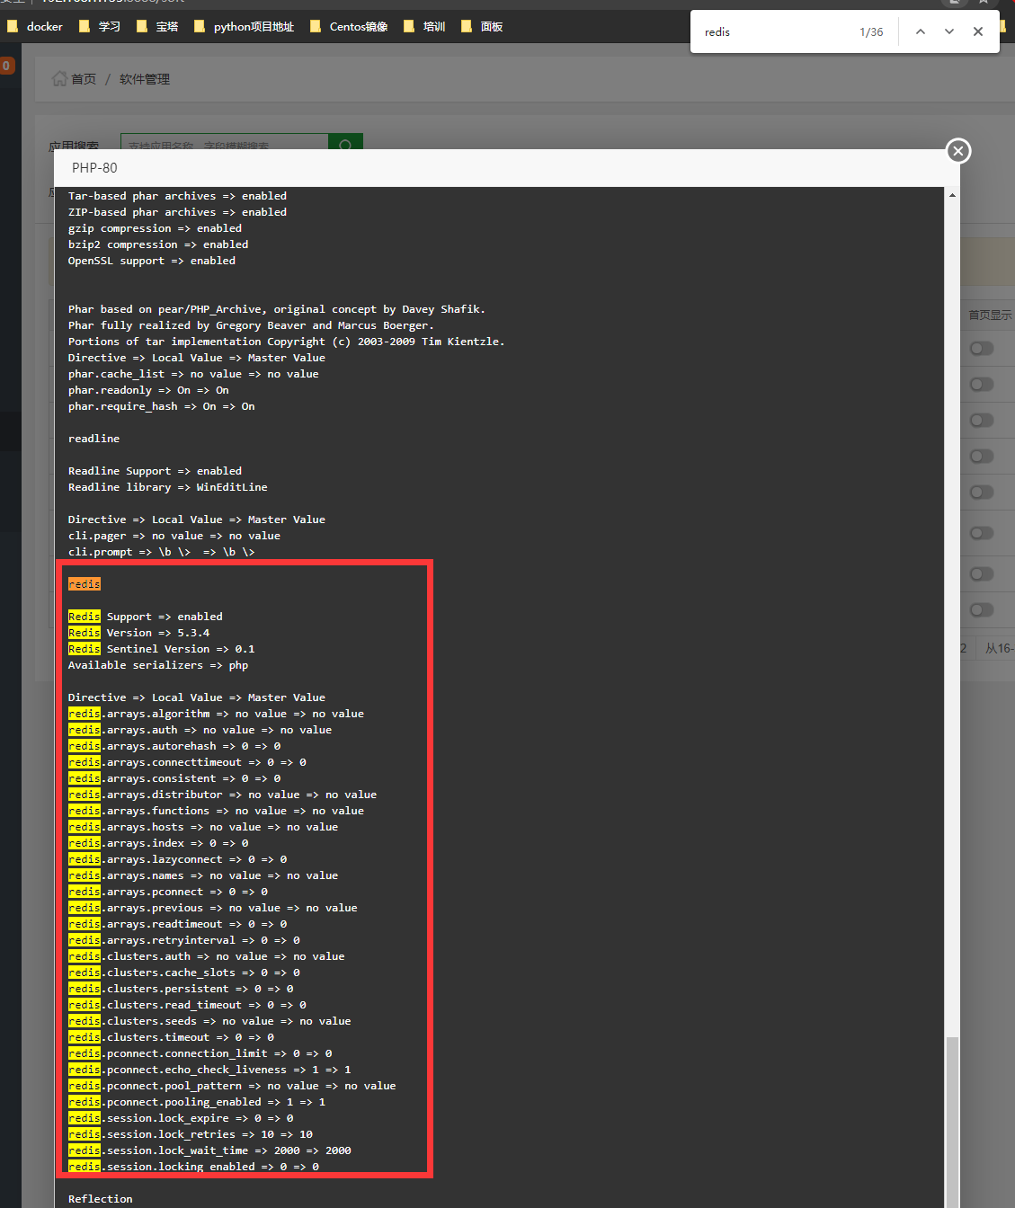The height and width of the screenshot is (1208, 1015).
Task: Open the 学习 bookmark folder
Action: coord(100,27)
